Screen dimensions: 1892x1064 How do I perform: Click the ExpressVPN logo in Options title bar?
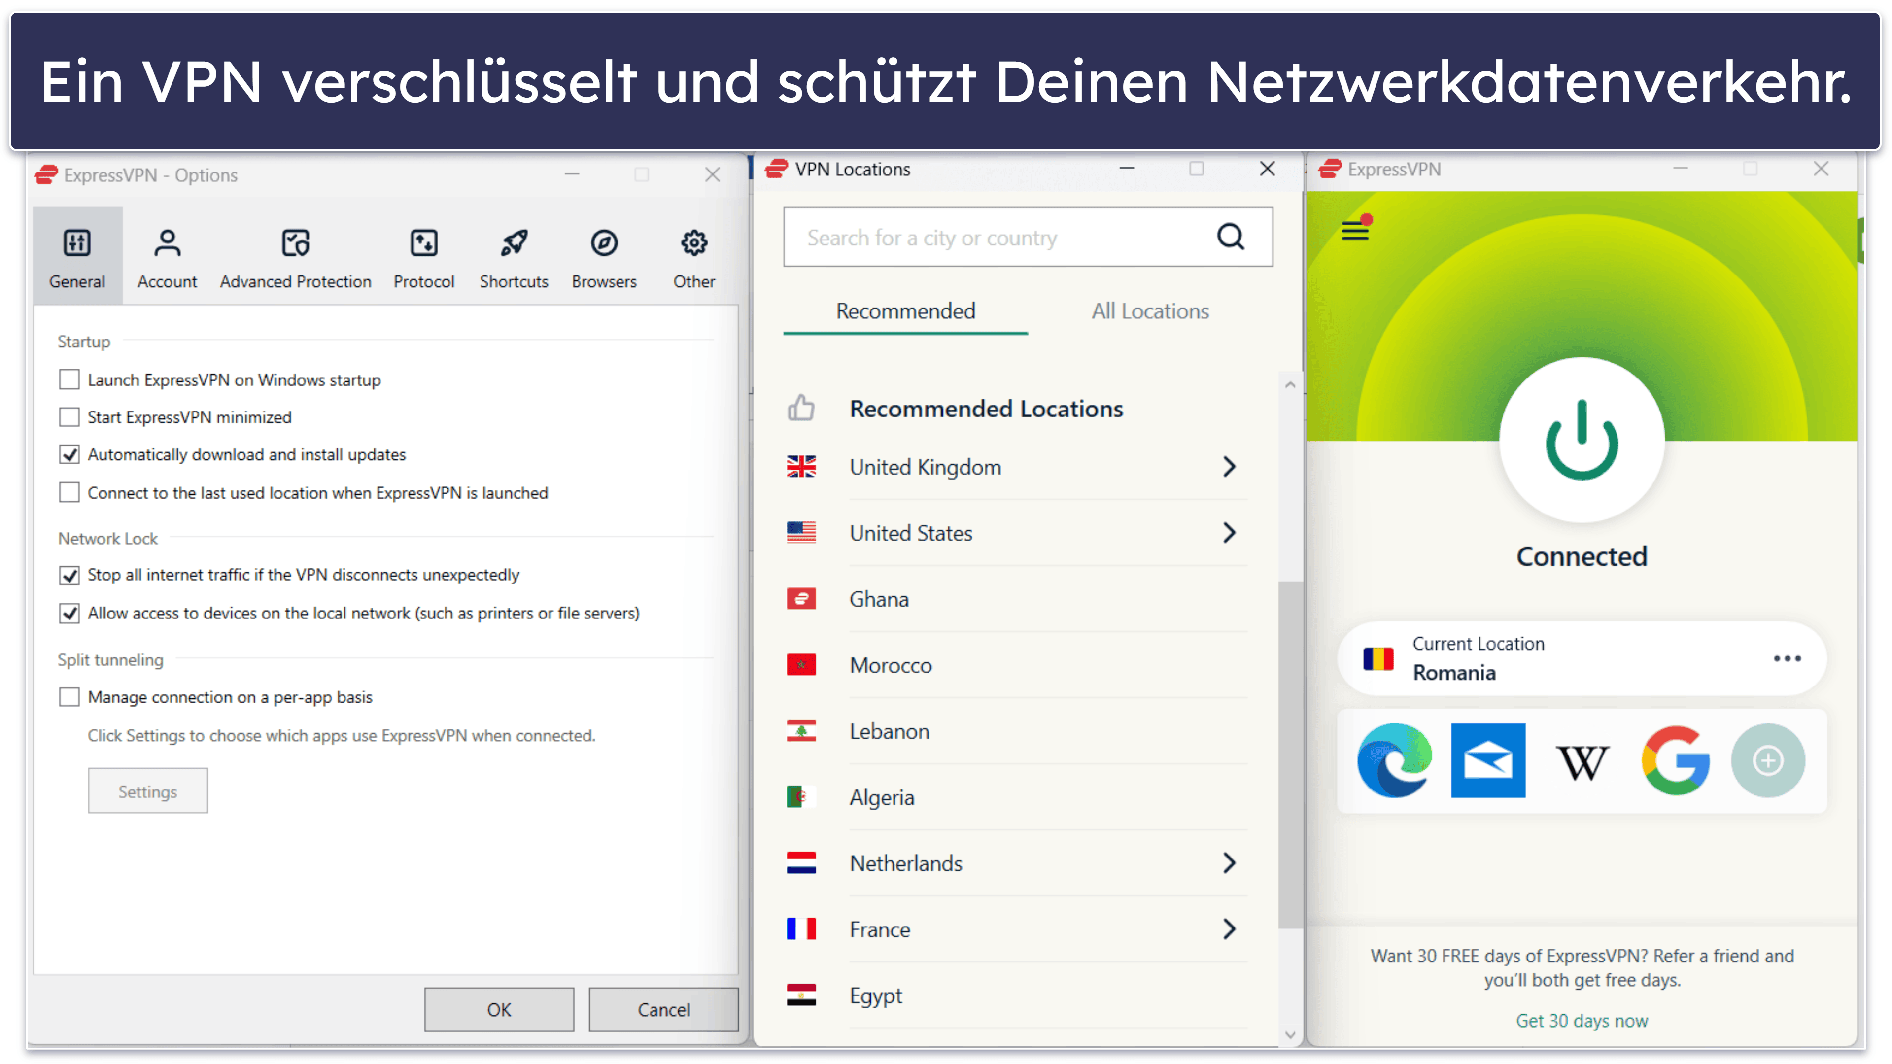(46, 175)
